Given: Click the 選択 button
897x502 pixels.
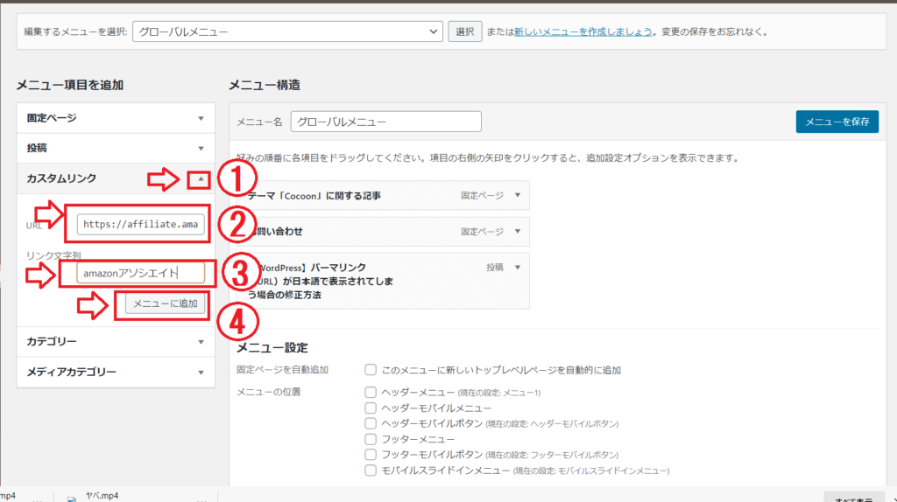Looking at the screenshot, I should pyautogui.click(x=464, y=31).
